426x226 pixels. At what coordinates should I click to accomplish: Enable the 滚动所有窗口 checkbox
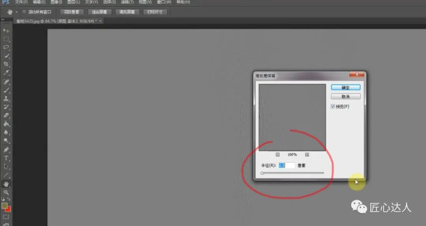tap(24, 12)
